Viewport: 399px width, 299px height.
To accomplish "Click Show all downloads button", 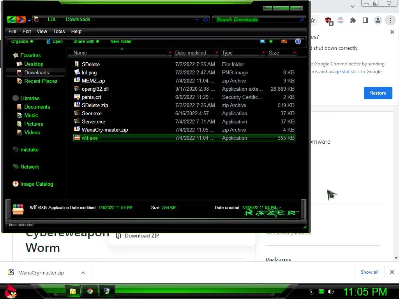I will coord(369,272).
